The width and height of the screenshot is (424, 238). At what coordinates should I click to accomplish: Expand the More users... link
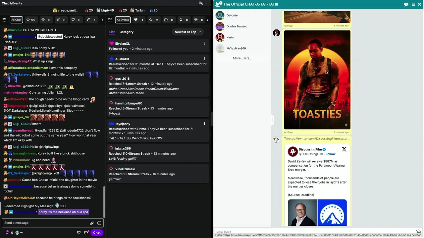coord(242,58)
